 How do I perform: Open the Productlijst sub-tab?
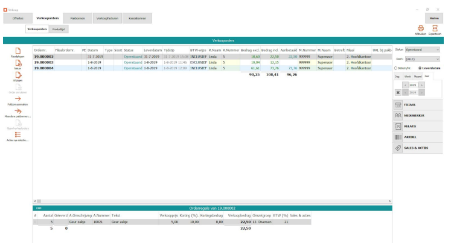60,28
